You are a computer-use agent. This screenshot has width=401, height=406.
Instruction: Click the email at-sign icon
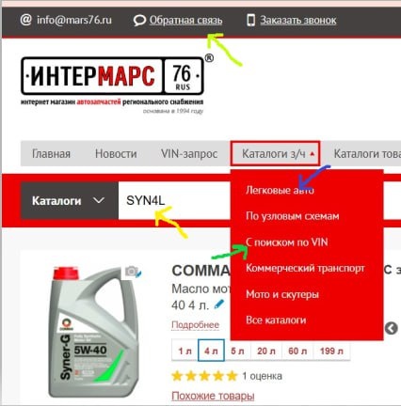[x=26, y=20]
